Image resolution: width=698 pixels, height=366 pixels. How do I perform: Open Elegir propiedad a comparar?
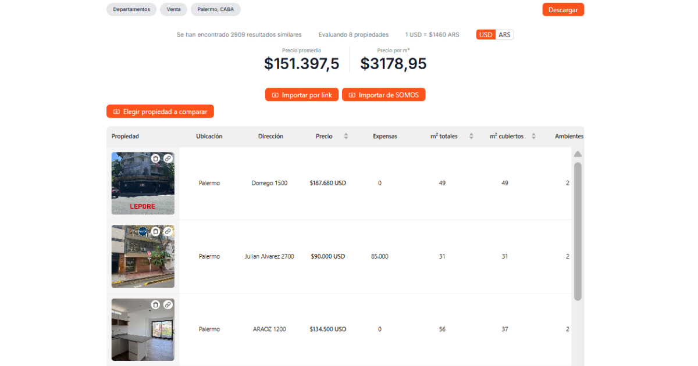click(x=160, y=111)
